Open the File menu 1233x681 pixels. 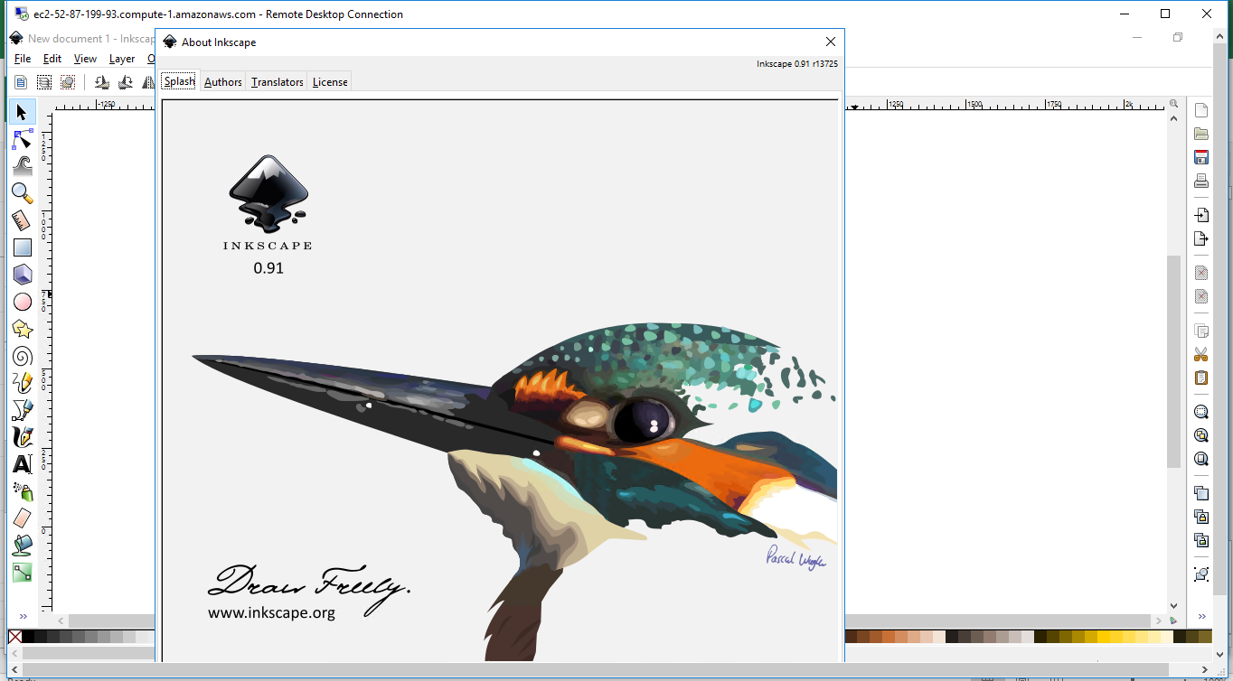22,58
